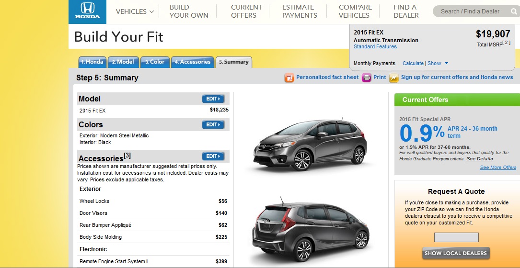The height and width of the screenshot is (268, 520).
Task: Click the Show payments link
Action: [434, 63]
